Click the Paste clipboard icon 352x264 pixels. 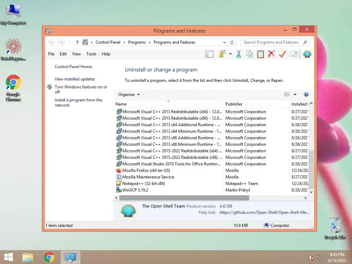pyautogui.click(x=261, y=54)
